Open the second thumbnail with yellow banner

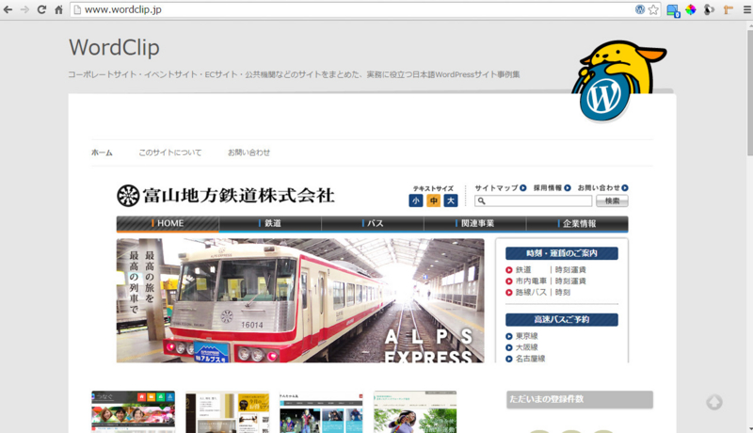(x=227, y=412)
